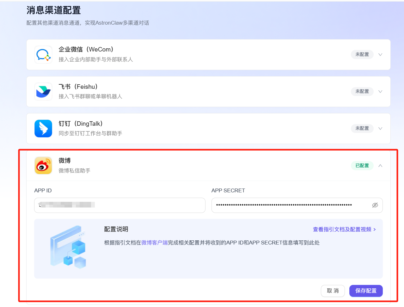Click the DingTalk (钉钉) channel icon

[x=43, y=129]
